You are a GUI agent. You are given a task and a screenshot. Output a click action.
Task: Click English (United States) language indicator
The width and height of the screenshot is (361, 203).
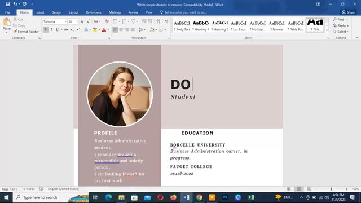pos(63,189)
